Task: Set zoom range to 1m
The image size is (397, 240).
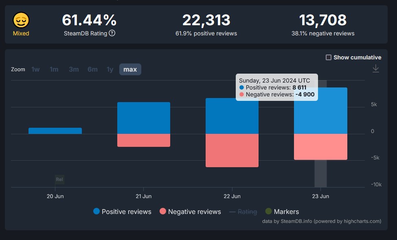Action: (x=54, y=70)
